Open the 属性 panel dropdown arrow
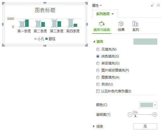Viewport: 165px width, 132px height. click(101, 5)
